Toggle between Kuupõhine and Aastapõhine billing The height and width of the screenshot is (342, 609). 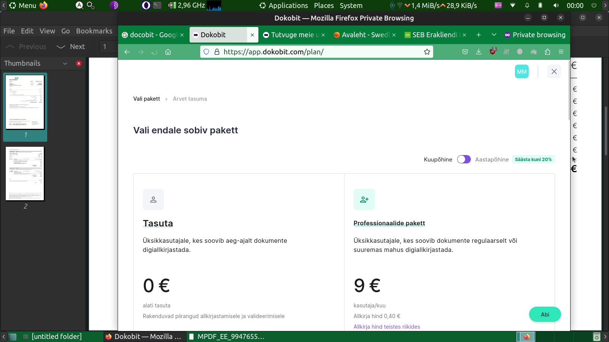click(x=464, y=159)
